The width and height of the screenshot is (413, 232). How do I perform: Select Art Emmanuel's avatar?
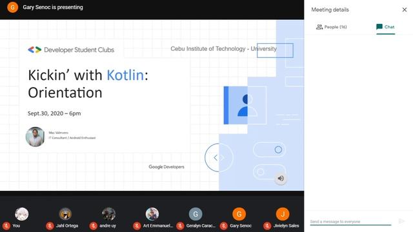pyautogui.click(x=152, y=214)
